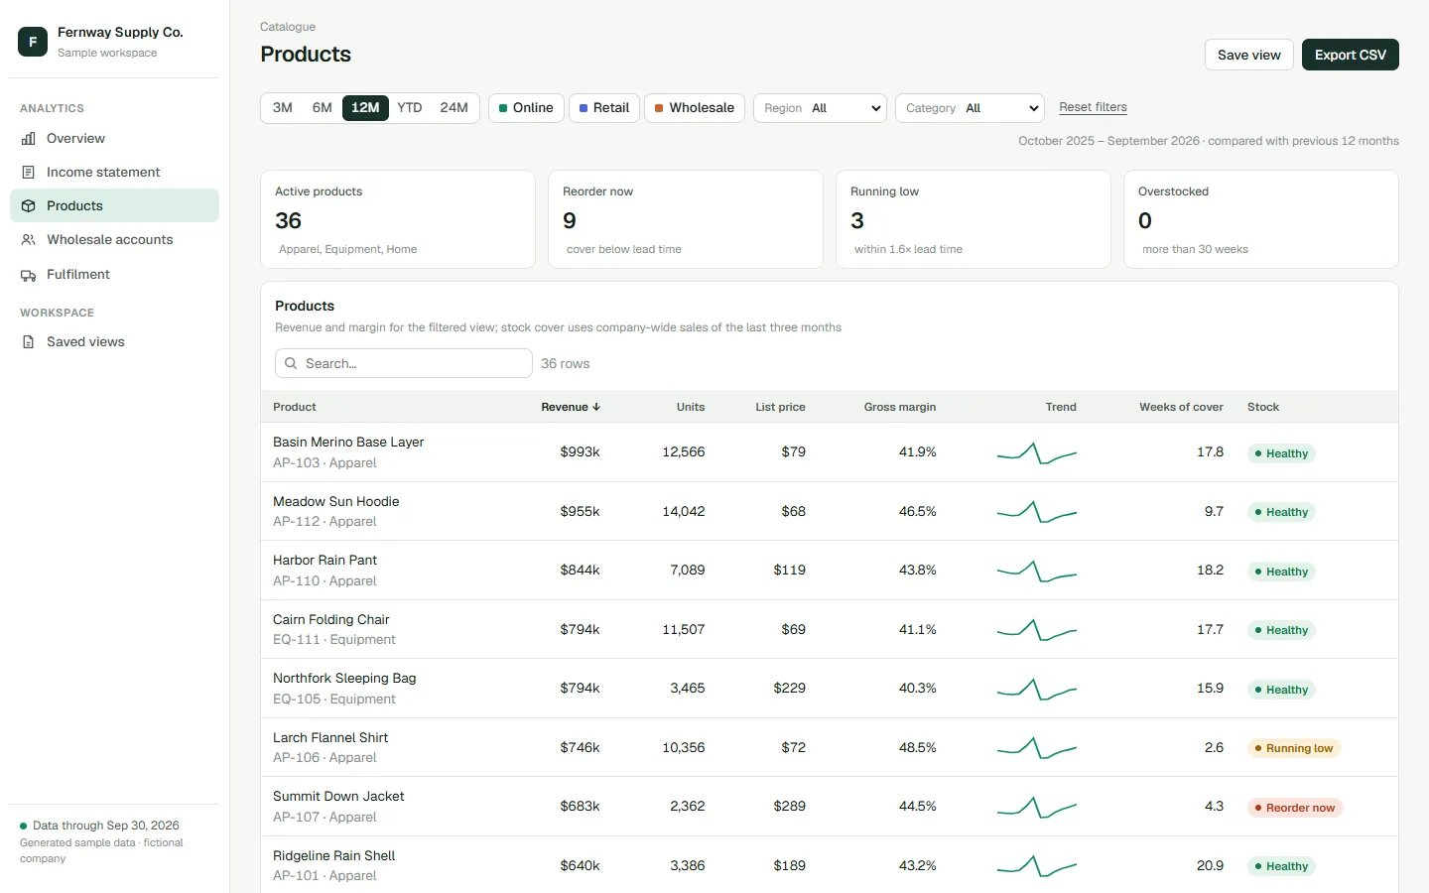
Task: Go to Income statement page
Action: pyautogui.click(x=114, y=173)
